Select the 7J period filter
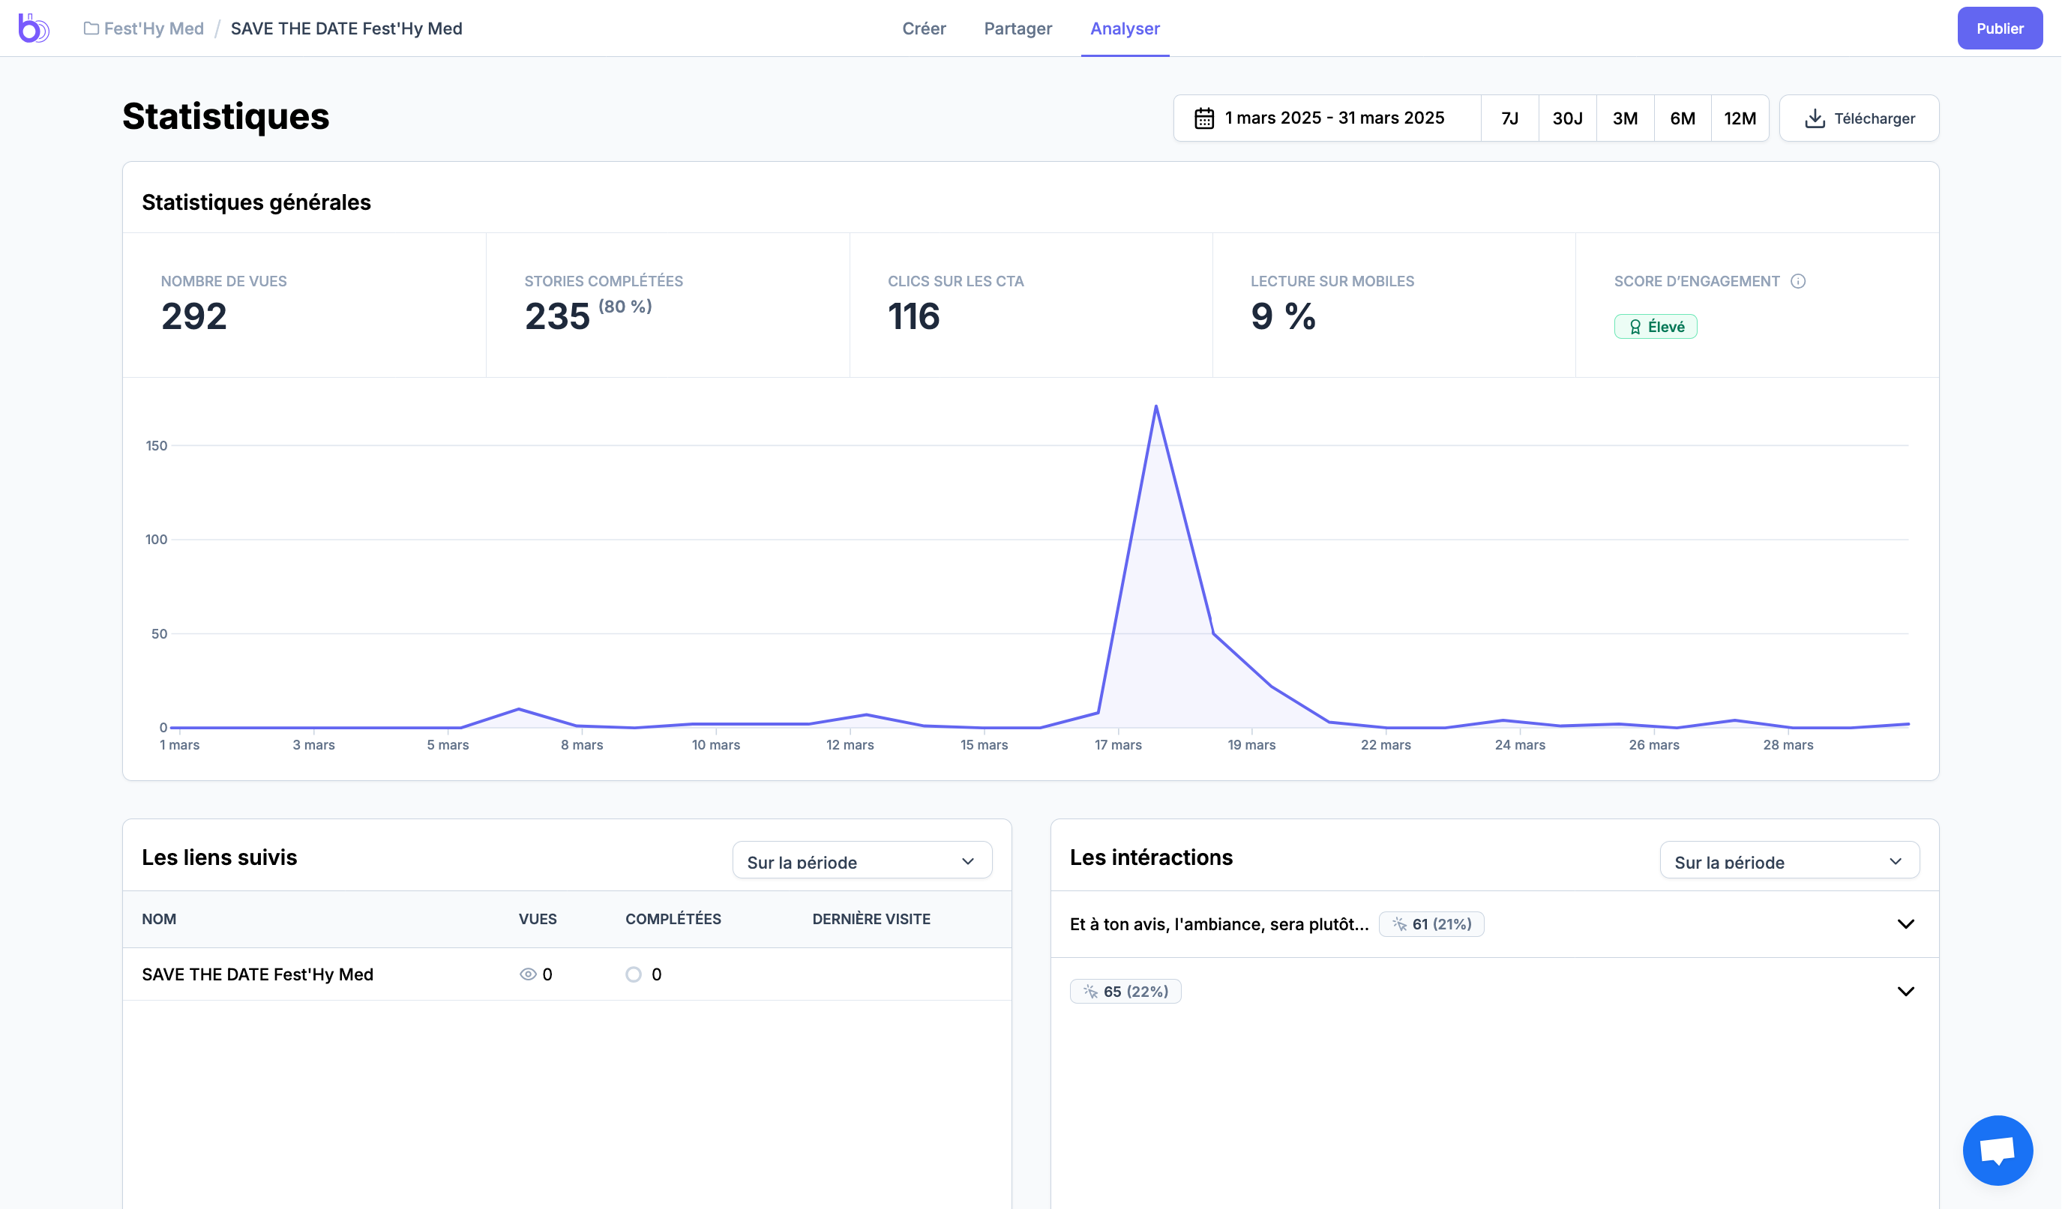Viewport: 2062px width, 1209px height. pos(1509,118)
